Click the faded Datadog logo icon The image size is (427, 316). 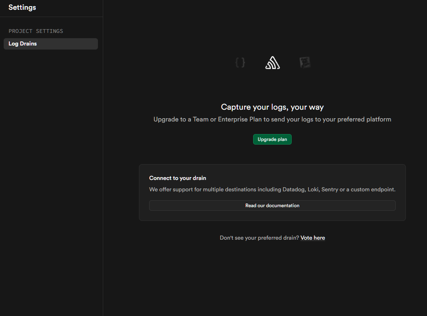[305, 63]
